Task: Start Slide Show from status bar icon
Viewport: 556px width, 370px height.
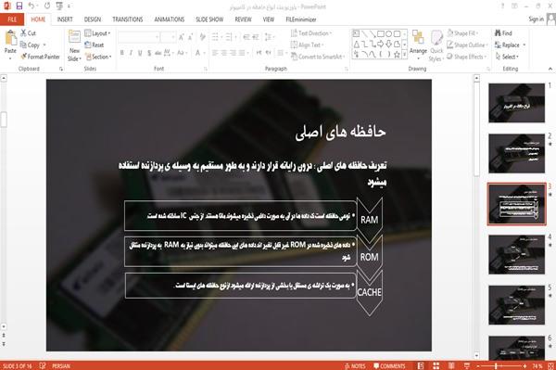Action: coord(467,365)
